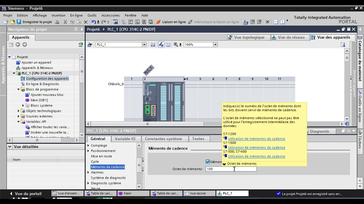Image resolution: width=364 pixels, height=204 pixels.
Task: Click the Octet de mémento input field
Action: 231,169
